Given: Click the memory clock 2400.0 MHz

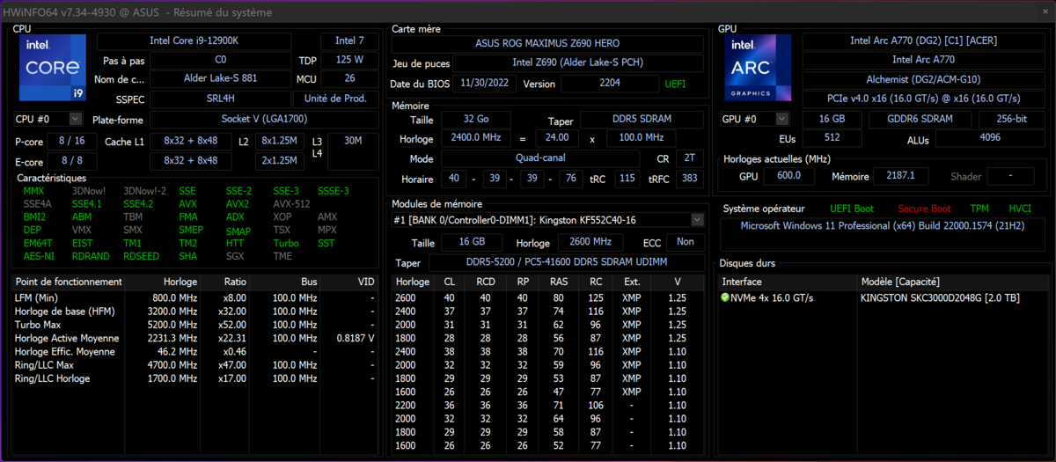Looking at the screenshot, I should [475, 138].
